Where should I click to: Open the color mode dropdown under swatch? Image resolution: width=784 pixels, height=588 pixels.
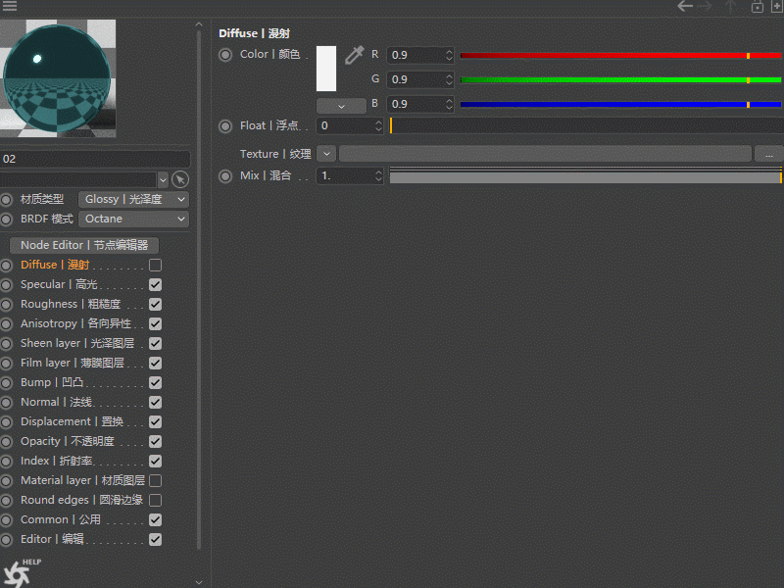[x=341, y=106]
